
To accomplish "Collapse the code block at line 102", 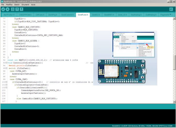I will coord(6,88).
